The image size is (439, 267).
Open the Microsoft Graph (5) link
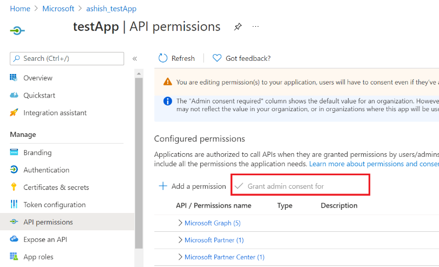tap(212, 223)
